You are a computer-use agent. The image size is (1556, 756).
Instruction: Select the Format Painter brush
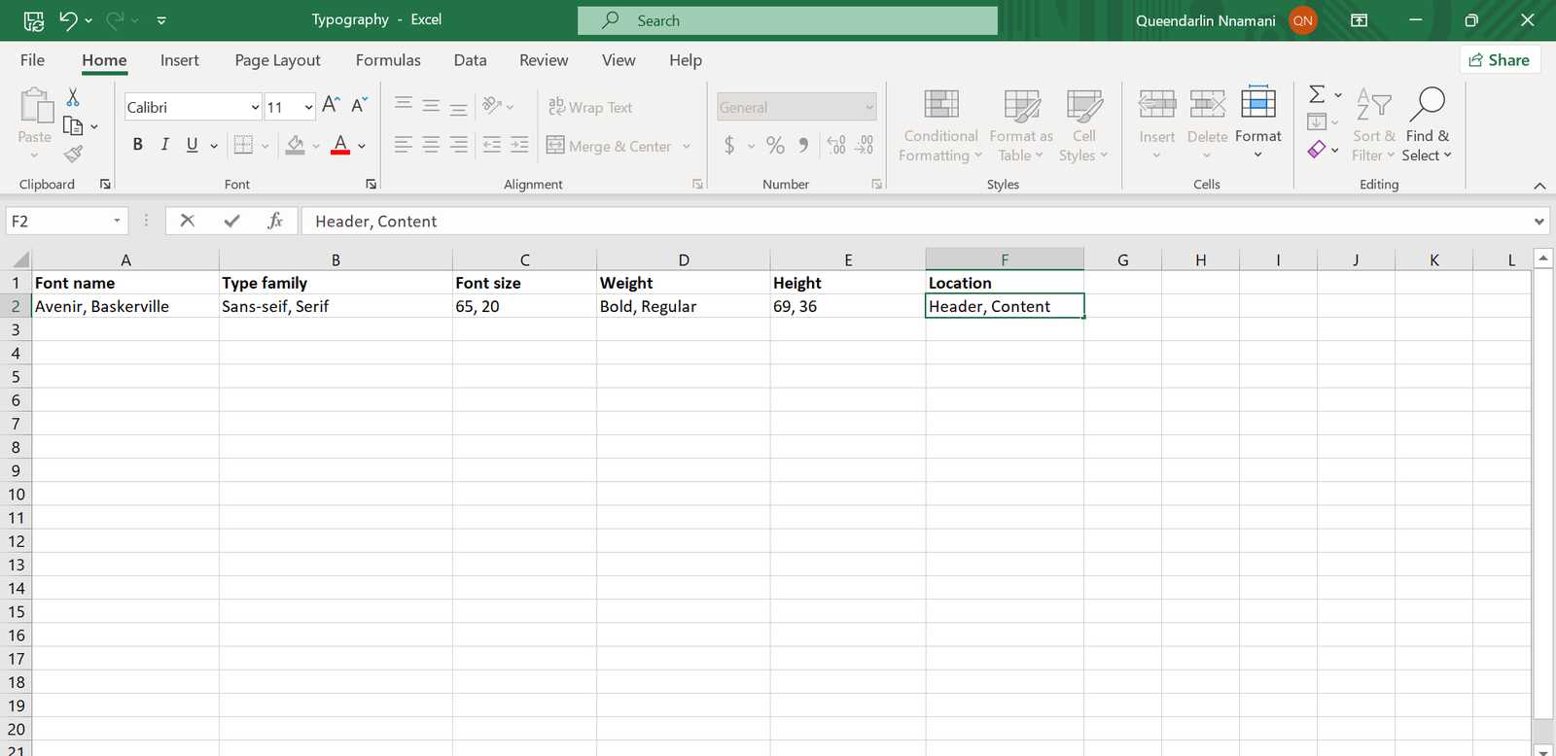(73, 154)
